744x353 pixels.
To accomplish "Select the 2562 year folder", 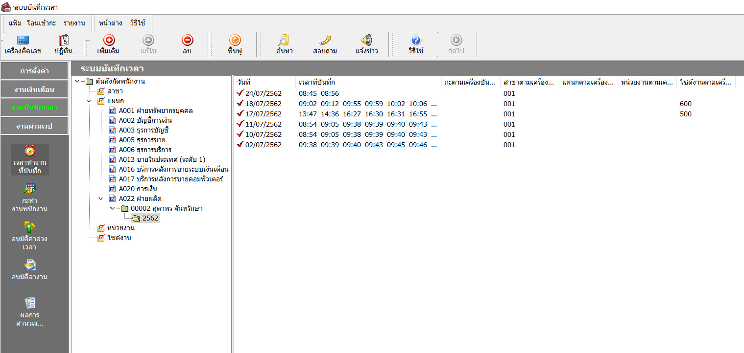I will click(145, 218).
